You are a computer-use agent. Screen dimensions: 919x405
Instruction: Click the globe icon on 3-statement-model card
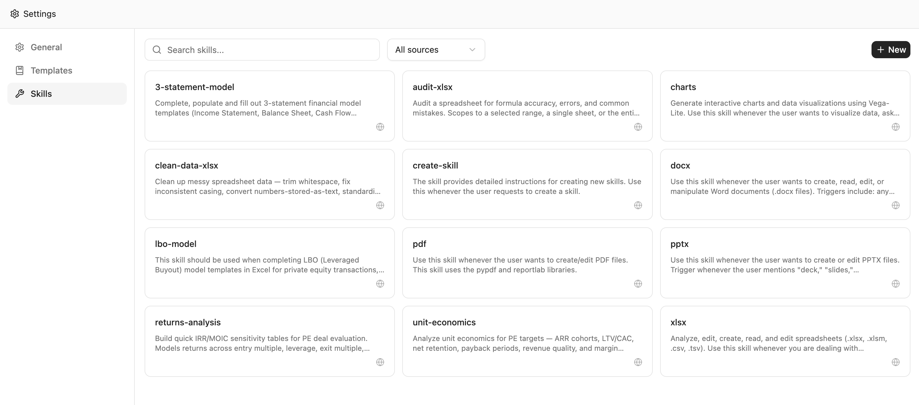[x=380, y=127]
